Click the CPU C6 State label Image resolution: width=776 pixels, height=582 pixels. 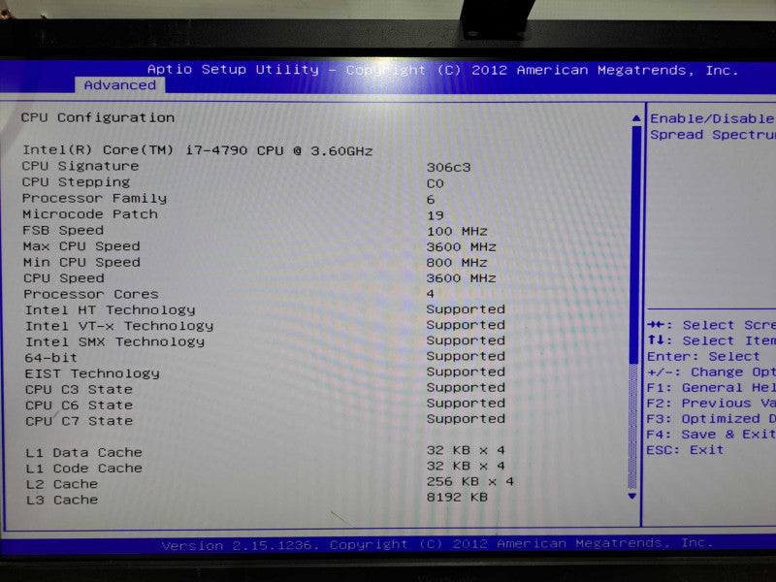tap(80, 404)
